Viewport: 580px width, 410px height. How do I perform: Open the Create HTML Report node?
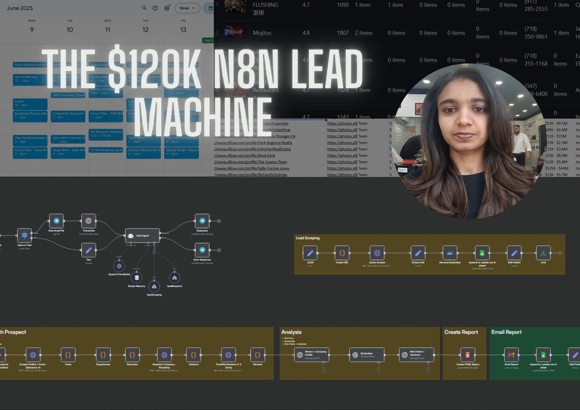coord(467,354)
